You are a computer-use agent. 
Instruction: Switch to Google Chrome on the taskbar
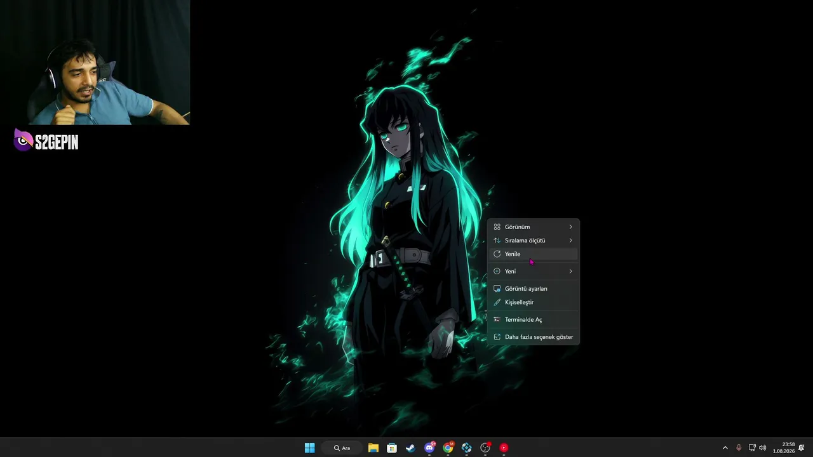coord(448,447)
